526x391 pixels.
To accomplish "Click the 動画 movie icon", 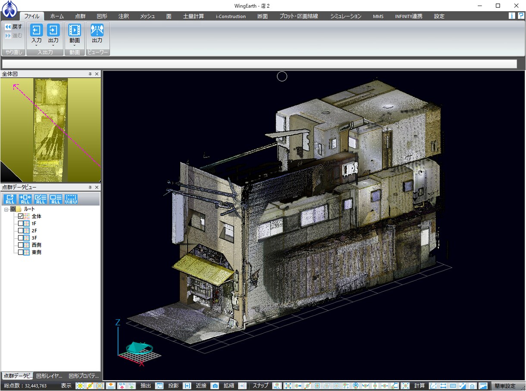I will [75, 30].
